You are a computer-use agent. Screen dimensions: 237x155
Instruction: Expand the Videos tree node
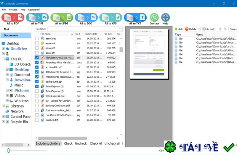coord(7,95)
